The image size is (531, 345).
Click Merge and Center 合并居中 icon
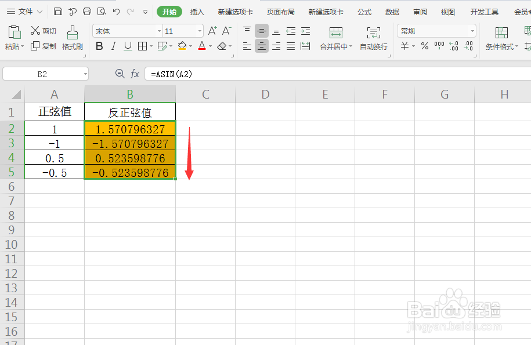point(335,33)
